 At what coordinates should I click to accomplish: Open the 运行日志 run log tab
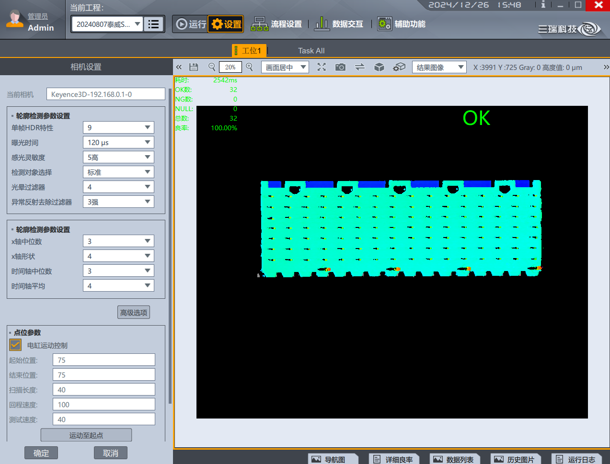pyautogui.click(x=576, y=459)
